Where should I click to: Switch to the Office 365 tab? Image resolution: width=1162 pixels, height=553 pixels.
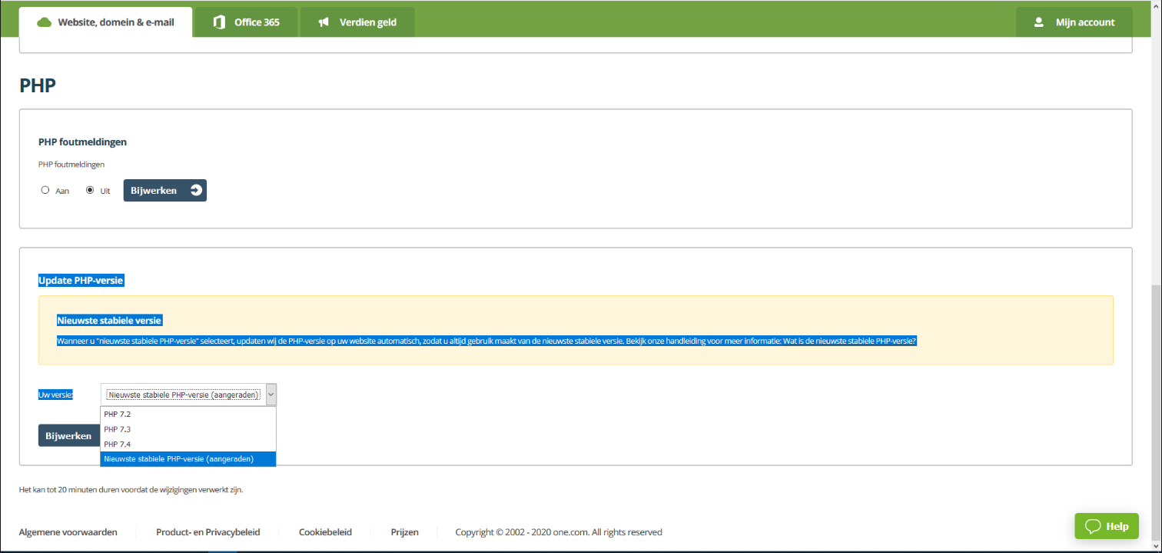click(x=246, y=22)
